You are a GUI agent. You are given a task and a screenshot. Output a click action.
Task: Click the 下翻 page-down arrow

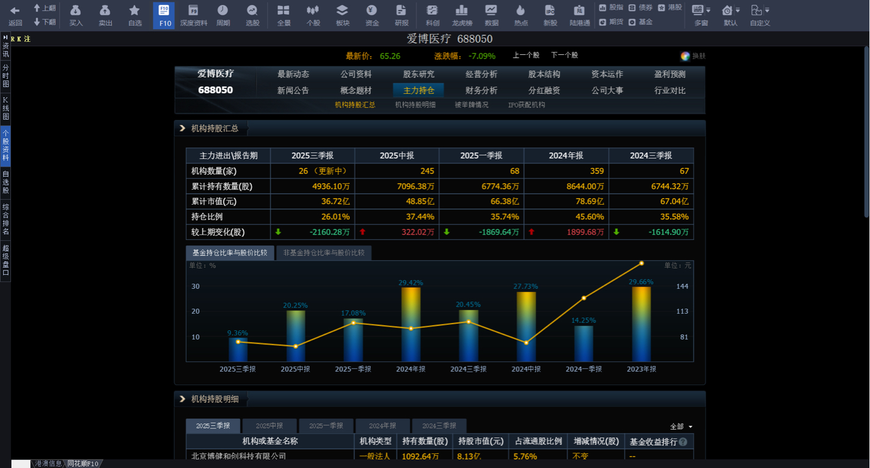pos(37,22)
